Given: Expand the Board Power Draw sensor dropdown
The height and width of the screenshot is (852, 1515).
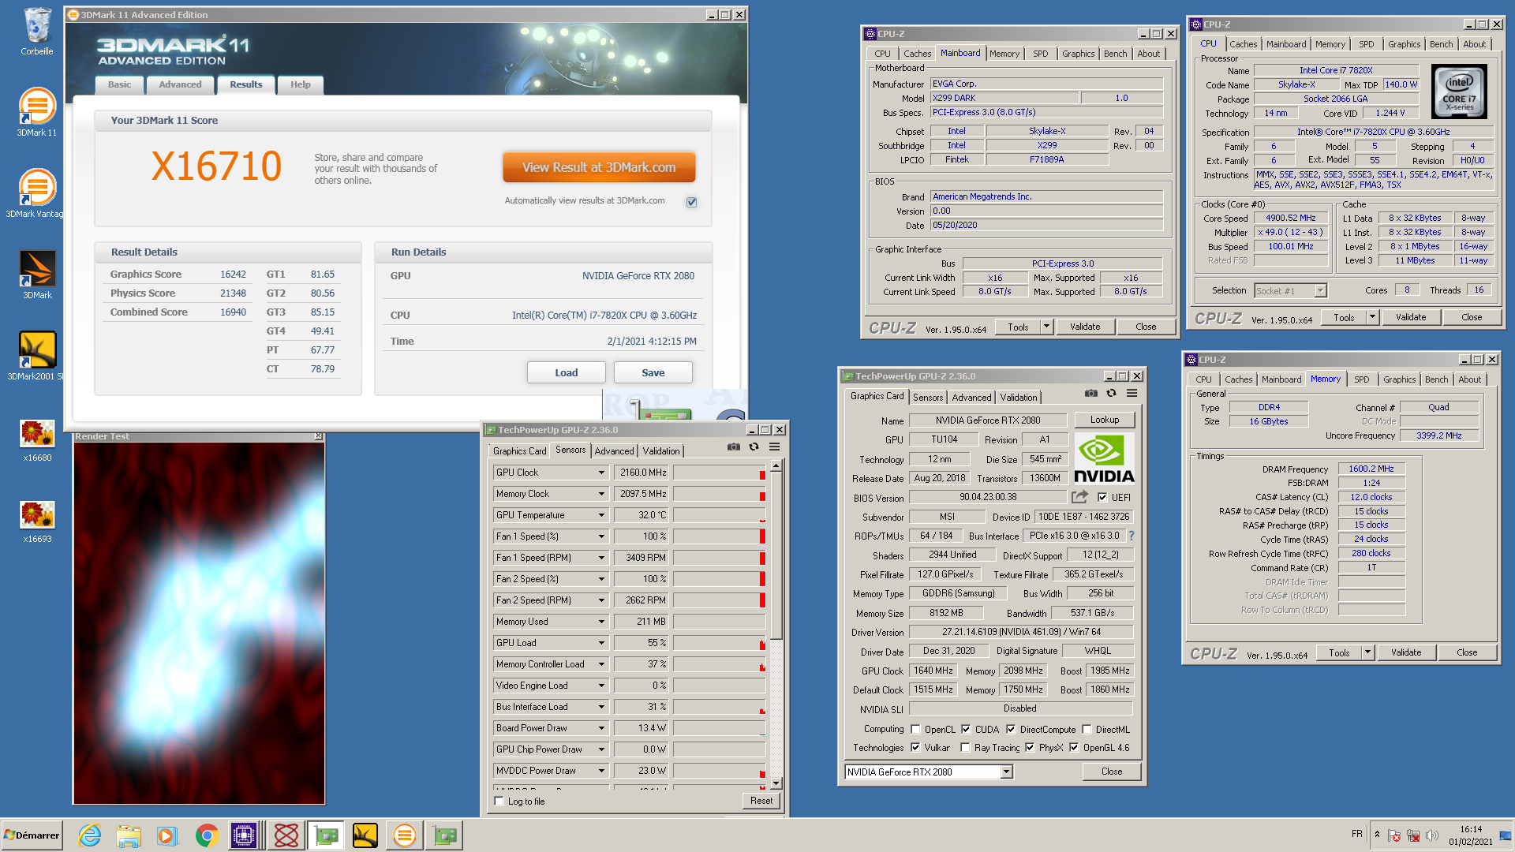Looking at the screenshot, I should (601, 728).
